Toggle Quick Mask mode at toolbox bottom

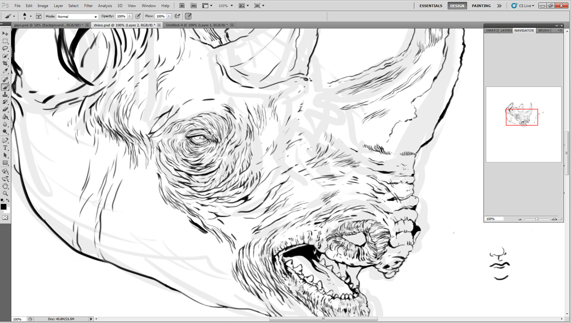pos(5,218)
